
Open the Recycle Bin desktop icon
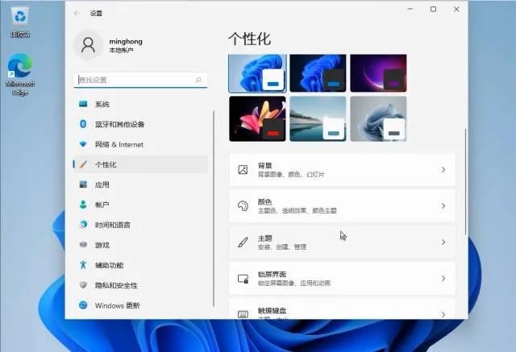[20, 23]
